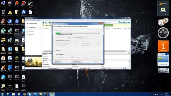Toggle the speed test checkbox in setup guide
The image size is (171, 96).
coord(55,30)
